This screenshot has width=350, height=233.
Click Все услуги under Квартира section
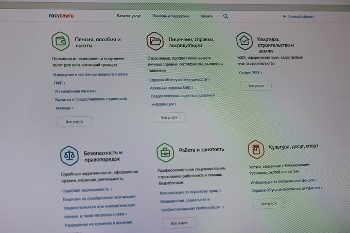(x=256, y=85)
